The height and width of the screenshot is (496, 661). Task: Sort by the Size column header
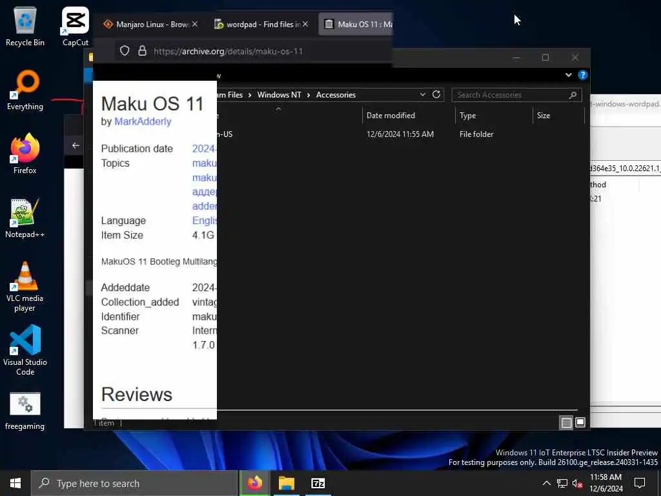point(558,116)
